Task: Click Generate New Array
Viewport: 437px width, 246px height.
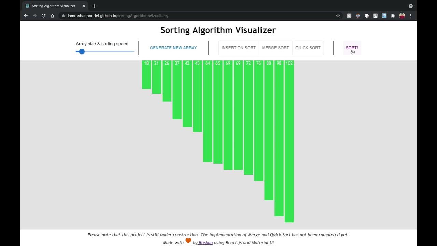Action: click(x=173, y=48)
